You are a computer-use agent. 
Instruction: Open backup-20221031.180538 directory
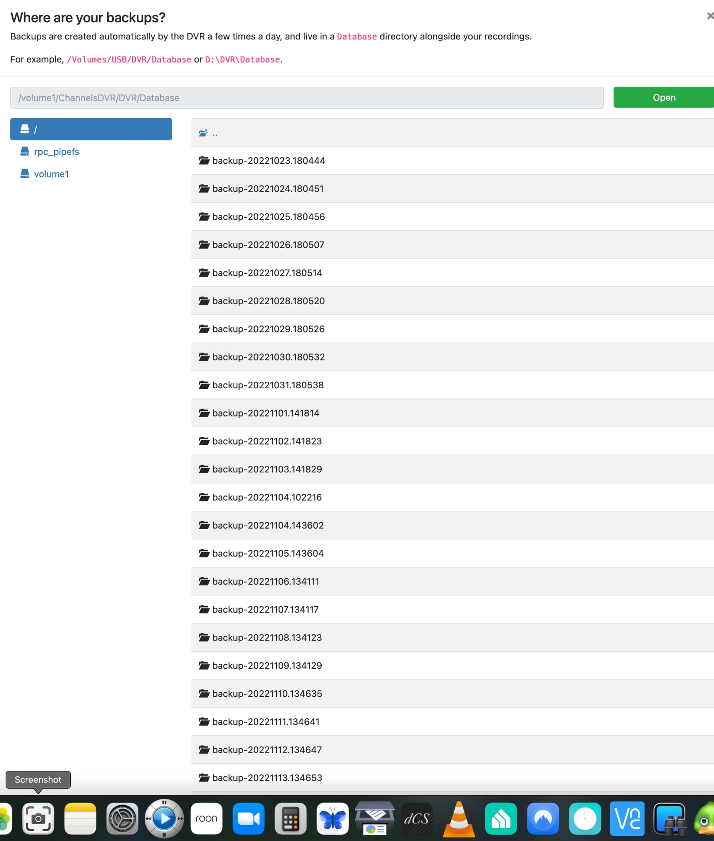coord(267,385)
